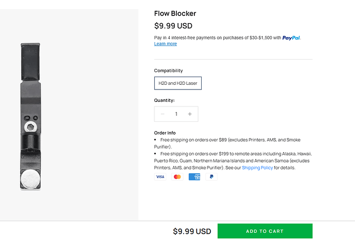This screenshot has width=355, height=241.
Task: Click the PayPal payment badge icon
Action: pyautogui.click(x=211, y=177)
